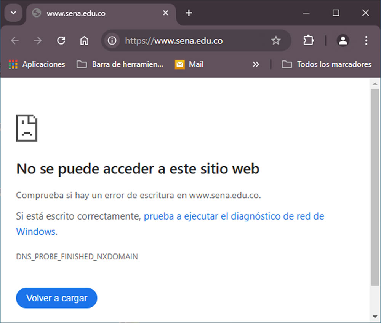This screenshot has height=323, width=381.
Task: Close the www.sena.edu.co tab
Action: [165, 13]
